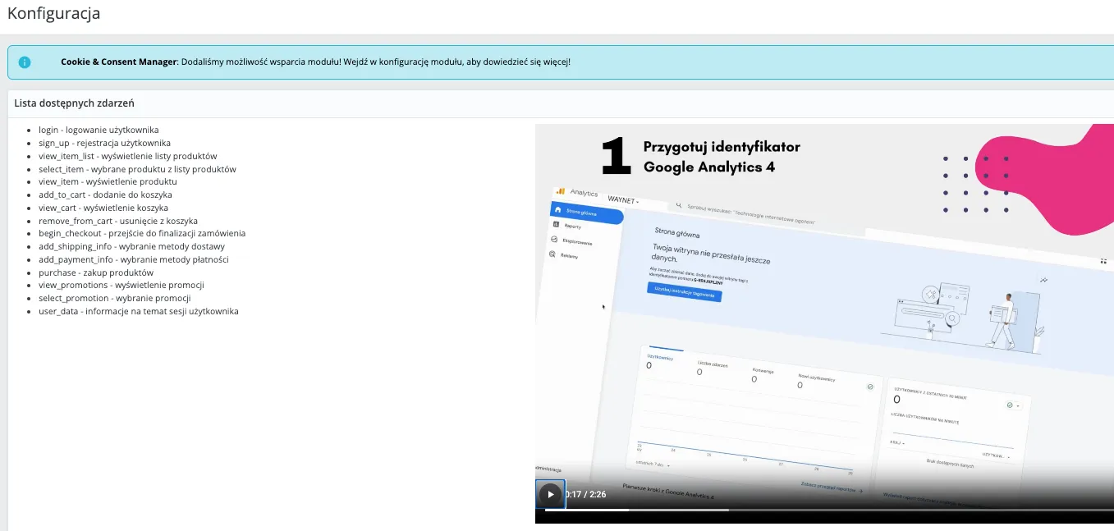The image size is (1114, 531).
Task: Click the Analytics logo in the video
Action: [562, 191]
